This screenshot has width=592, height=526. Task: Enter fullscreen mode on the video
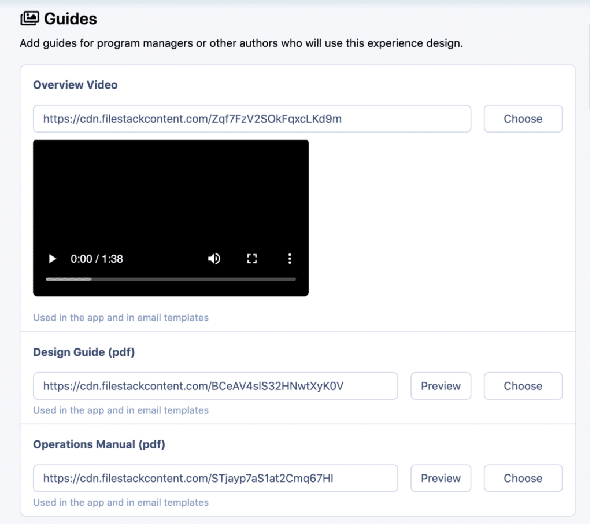pos(251,259)
